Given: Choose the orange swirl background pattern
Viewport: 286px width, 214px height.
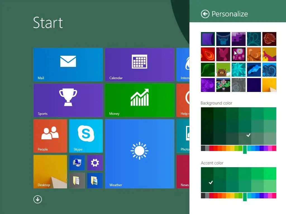Looking at the screenshot, I should tap(254, 54).
